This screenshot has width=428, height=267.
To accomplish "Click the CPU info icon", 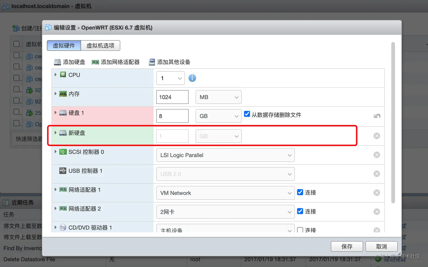I will (x=192, y=78).
